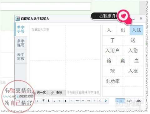Image resolution: width=150 pixels, height=114 pixels.
Task: Go to previous punctuation page arrow
Action: pos(100,101)
